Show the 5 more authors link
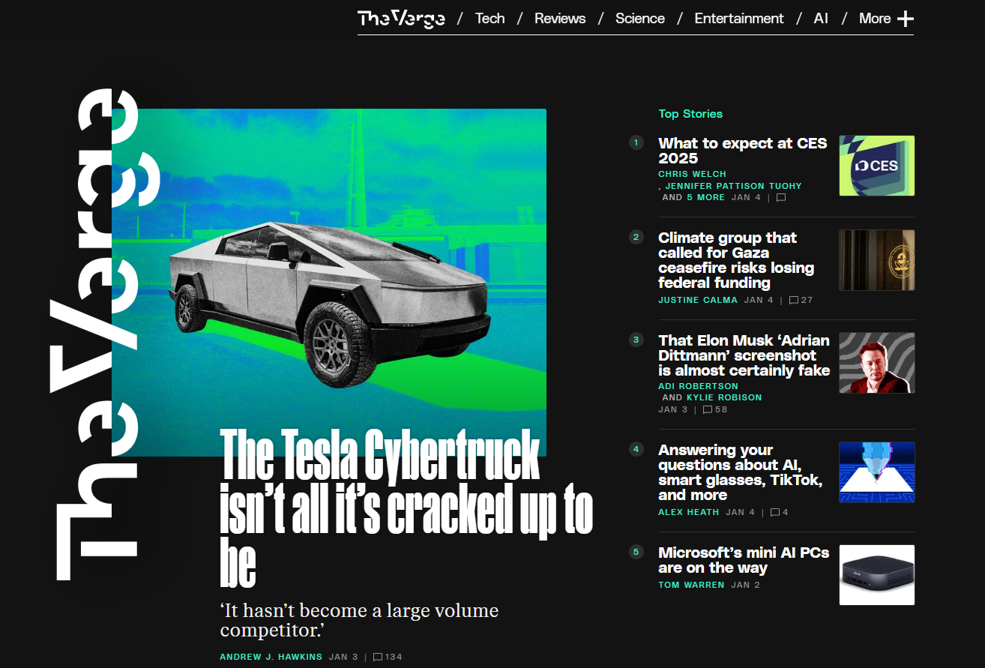Image resolution: width=985 pixels, height=668 pixels. pyautogui.click(x=705, y=198)
